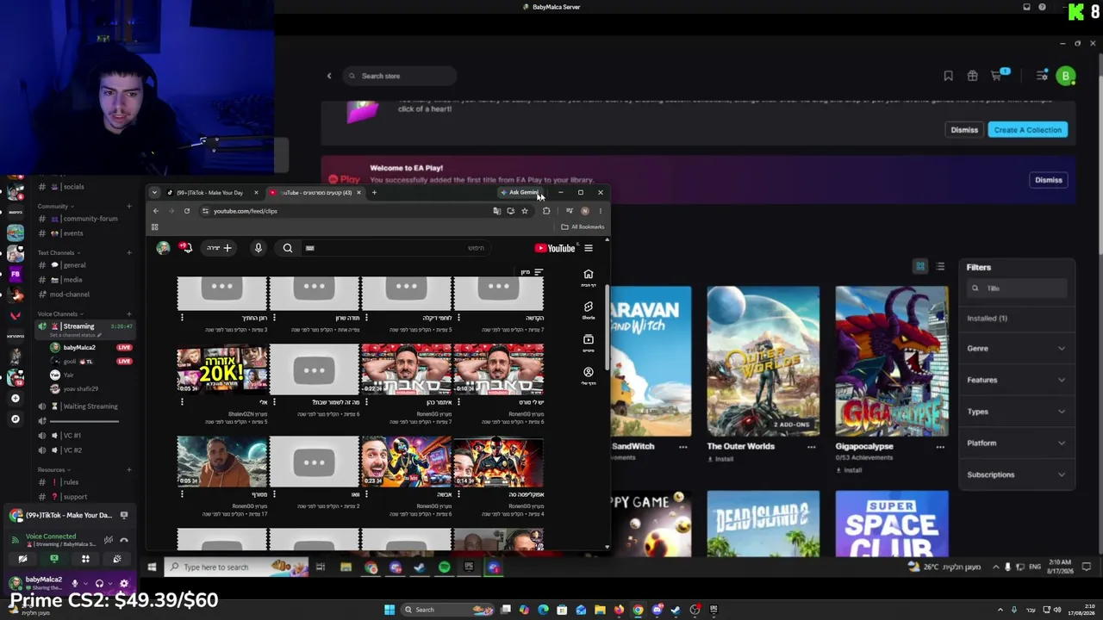The image size is (1103, 620).
Task: Click the YouTube logo
Action: click(x=555, y=248)
